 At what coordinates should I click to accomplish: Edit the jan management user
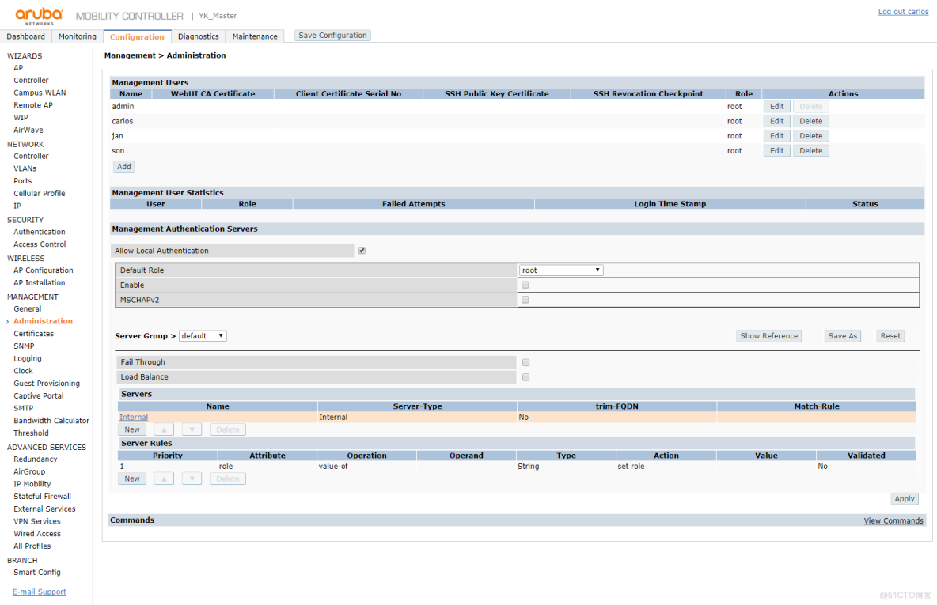[x=776, y=136]
